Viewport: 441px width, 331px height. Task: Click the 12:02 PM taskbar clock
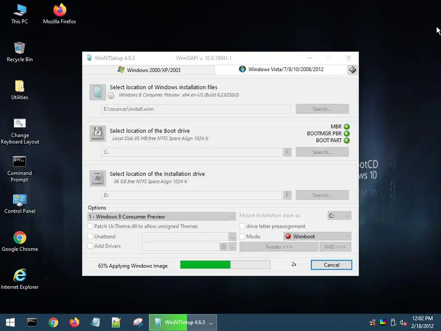click(422, 319)
